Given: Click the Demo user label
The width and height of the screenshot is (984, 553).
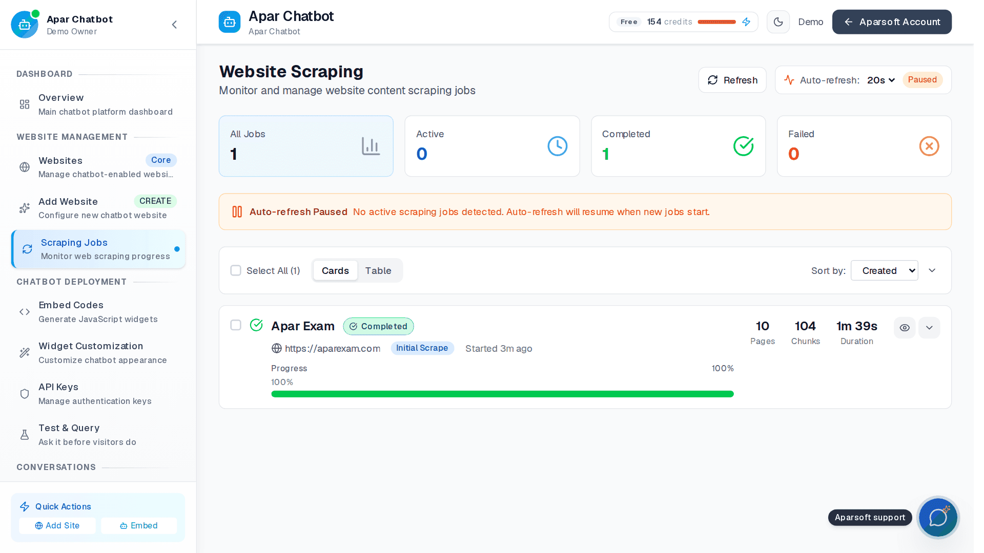Looking at the screenshot, I should pyautogui.click(x=810, y=22).
